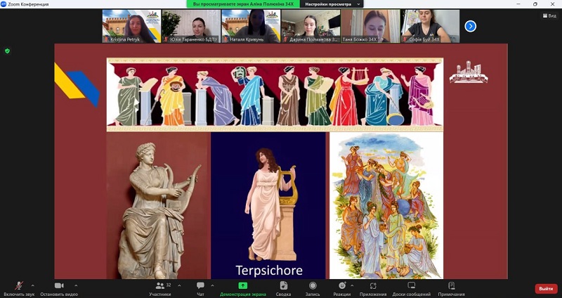Open the Summary (Сводка) tool
562x298 pixels.
284,286
